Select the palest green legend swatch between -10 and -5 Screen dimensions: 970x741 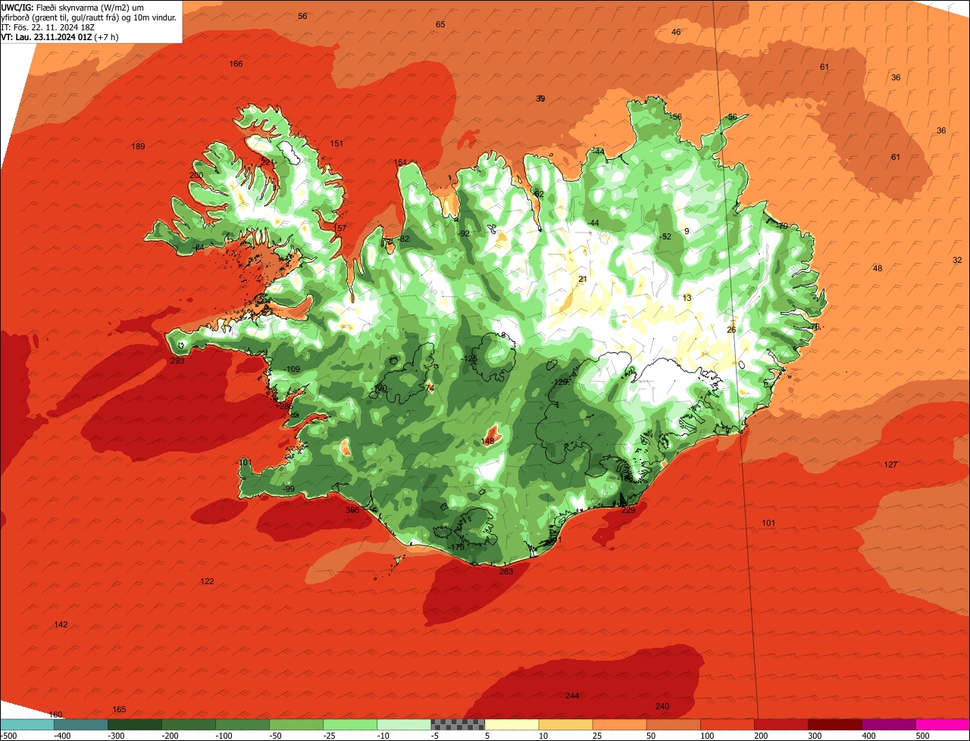point(403,724)
